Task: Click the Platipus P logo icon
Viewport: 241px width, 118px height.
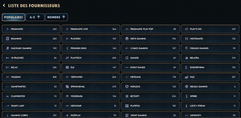Action: point(127,106)
